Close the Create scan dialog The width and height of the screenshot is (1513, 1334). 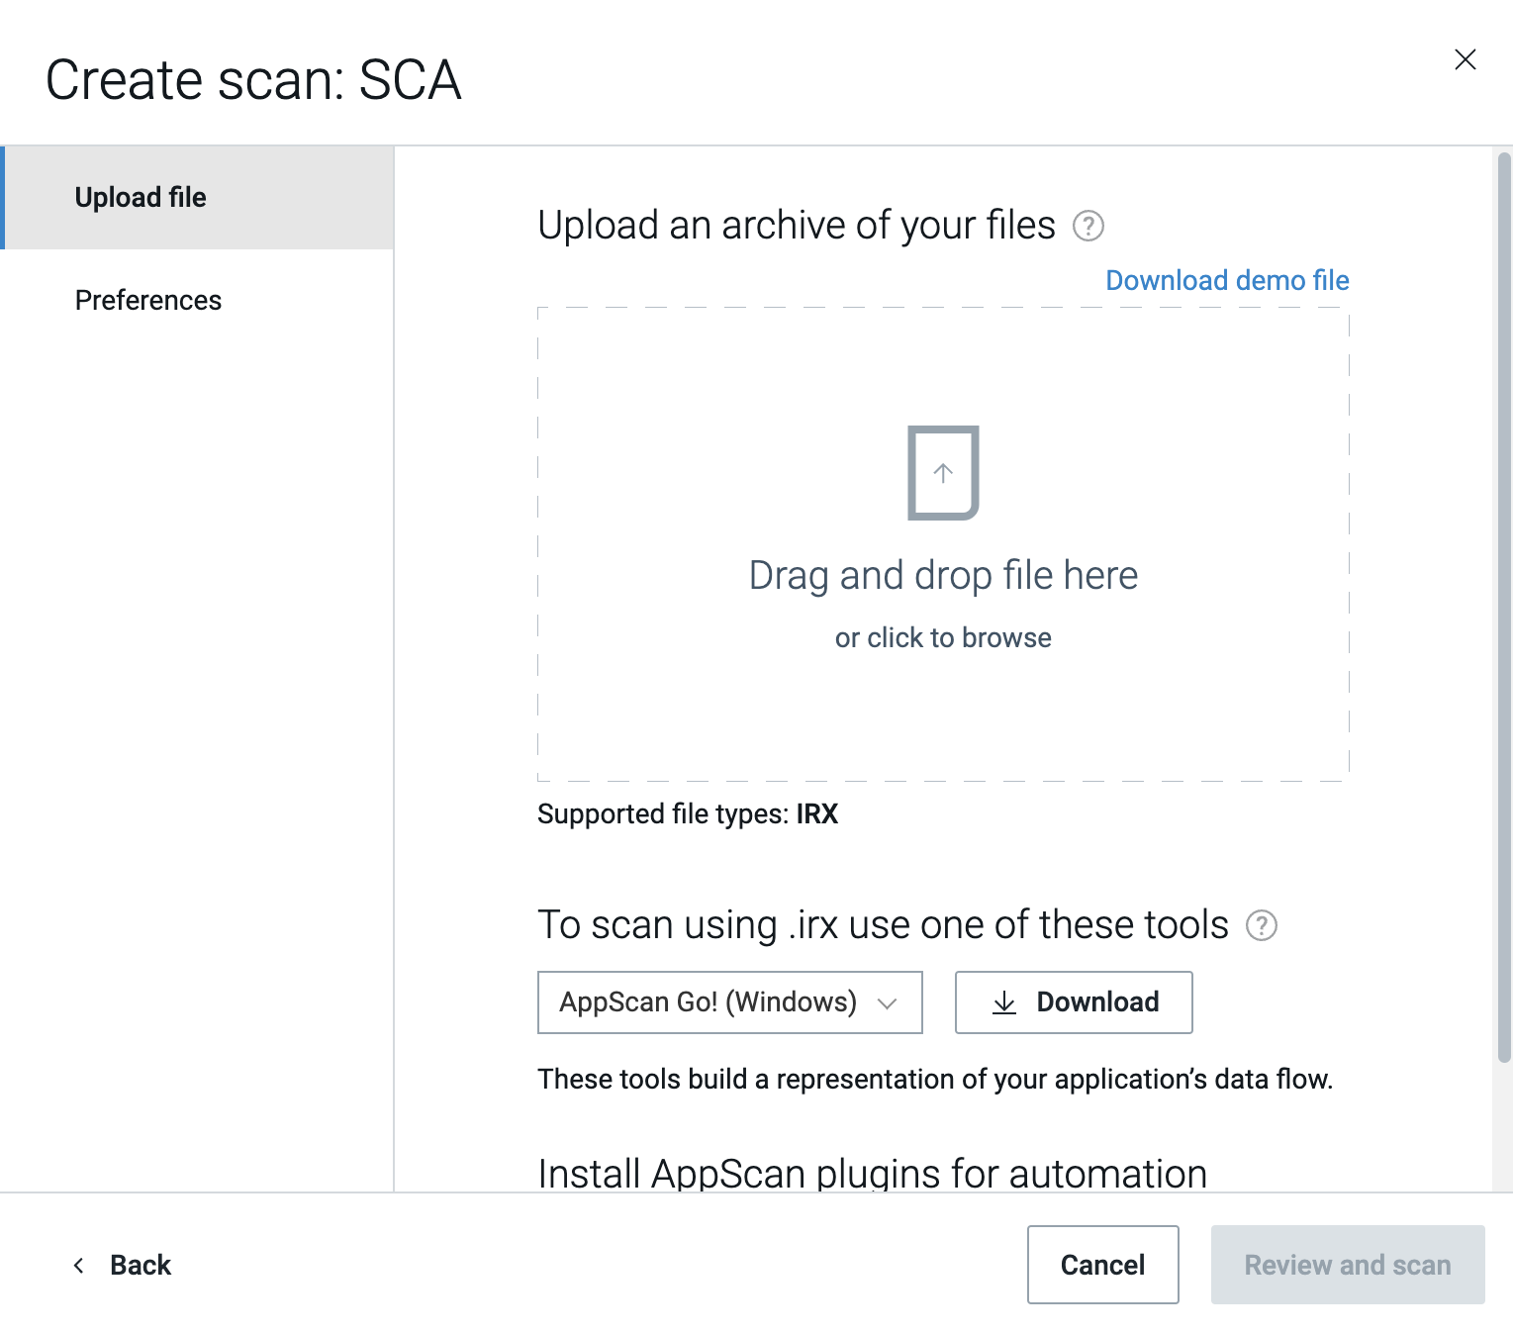pyautogui.click(x=1465, y=59)
